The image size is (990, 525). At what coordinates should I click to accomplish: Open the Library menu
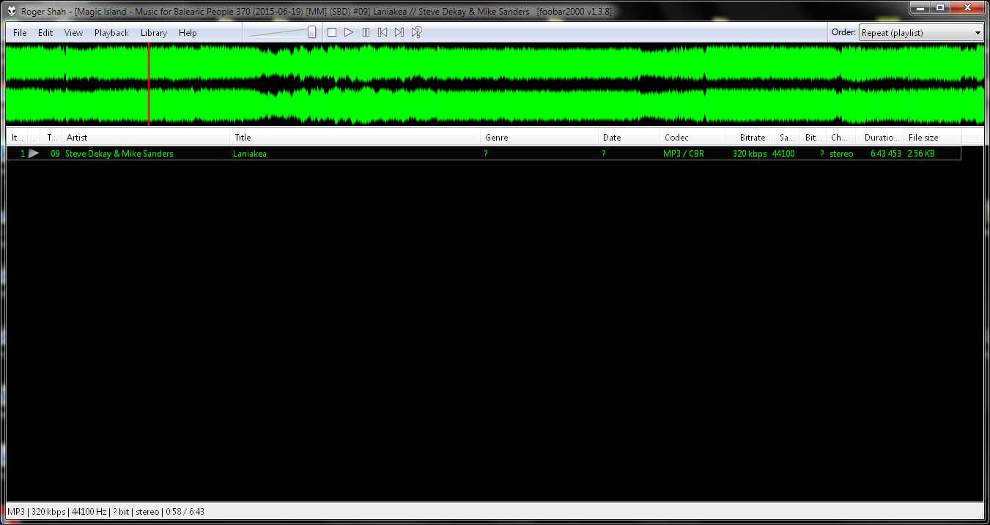pos(154,33)
